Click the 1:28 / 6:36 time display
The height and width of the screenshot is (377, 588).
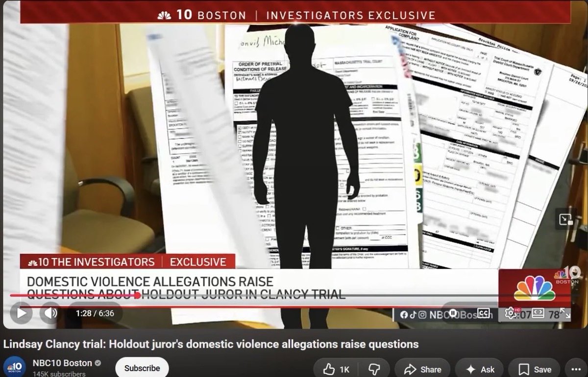[95, 313]
